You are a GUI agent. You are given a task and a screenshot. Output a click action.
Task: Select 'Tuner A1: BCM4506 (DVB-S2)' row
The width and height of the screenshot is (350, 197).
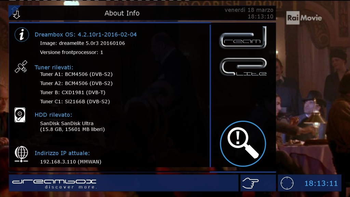tap(76, 74)
